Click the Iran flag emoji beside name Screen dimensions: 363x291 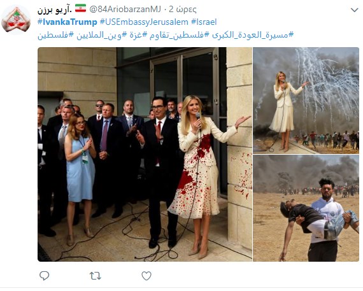[x=80, y=8]
